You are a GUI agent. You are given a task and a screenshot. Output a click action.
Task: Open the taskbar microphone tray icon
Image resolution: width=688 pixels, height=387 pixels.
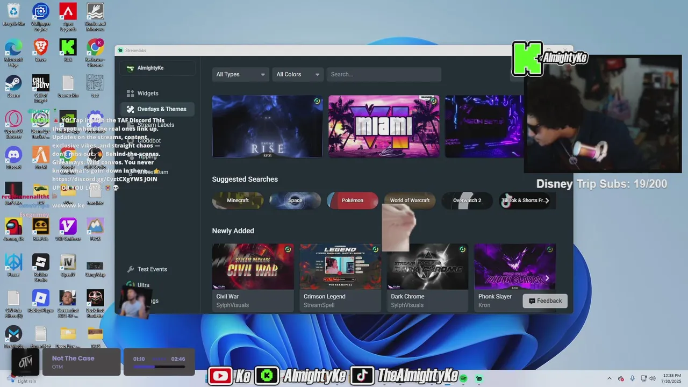pos(632,378)
